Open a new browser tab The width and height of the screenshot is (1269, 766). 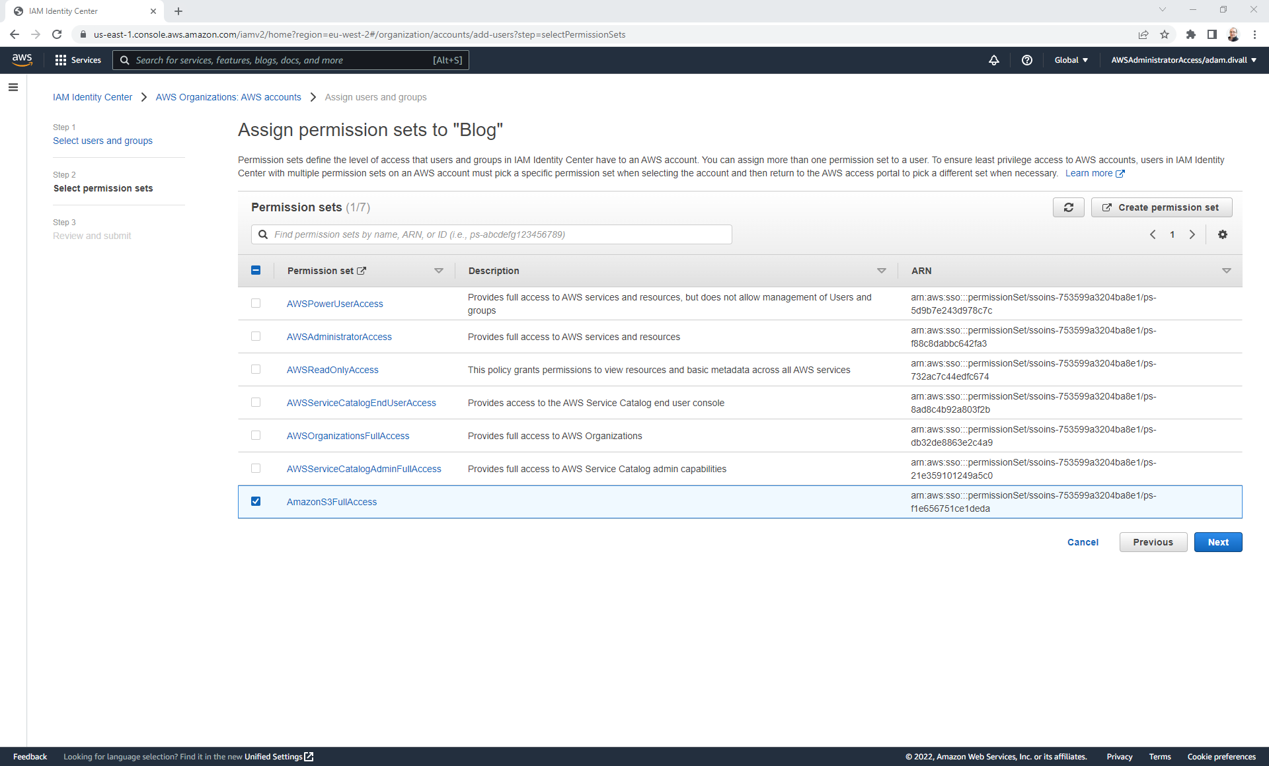pos(178,11)
